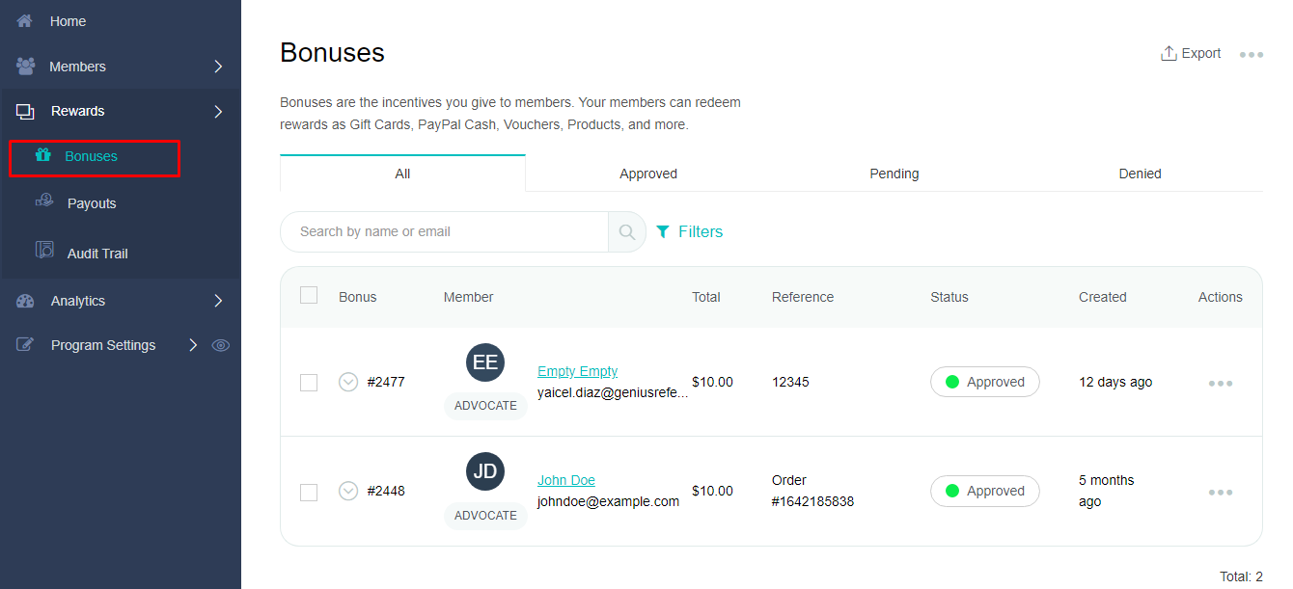Open John Doe's member profile link
The height and width of the screenshot is (589, 1293).
(566, 479)
